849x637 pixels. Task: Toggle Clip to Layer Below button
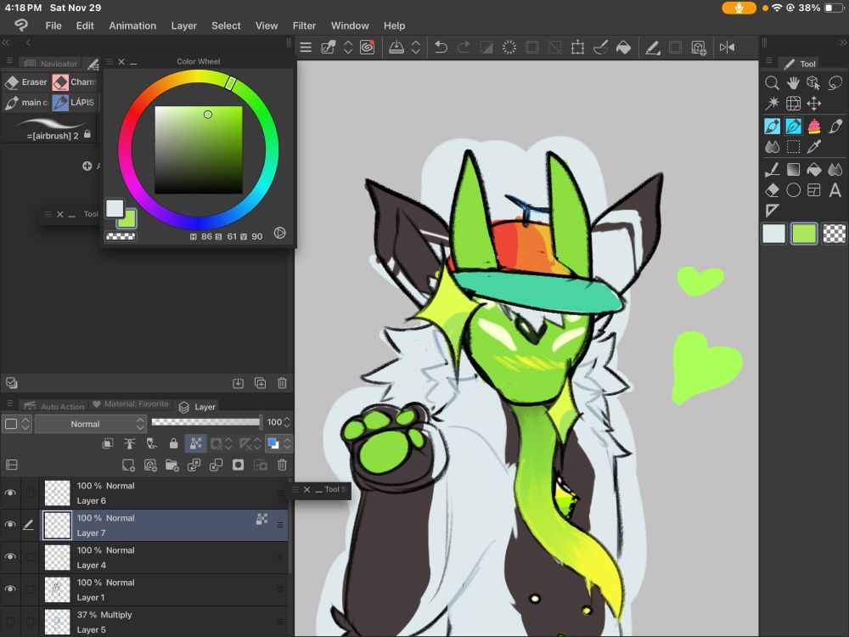[108, 444]
